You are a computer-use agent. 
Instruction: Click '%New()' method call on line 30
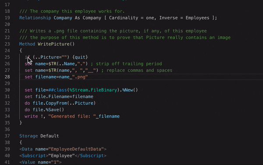pyautogui.click(x=130, y=90)
